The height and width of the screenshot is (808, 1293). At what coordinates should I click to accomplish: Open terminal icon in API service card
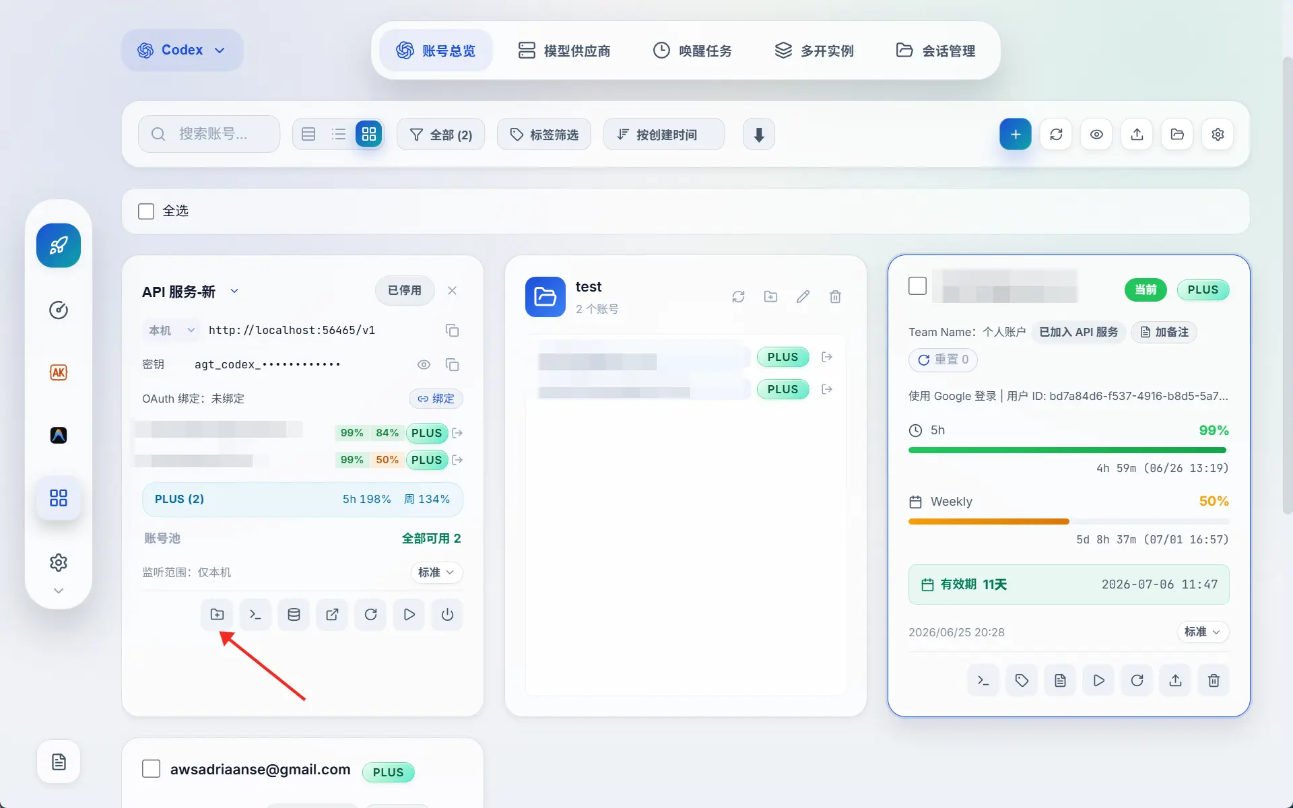[255, 615]
